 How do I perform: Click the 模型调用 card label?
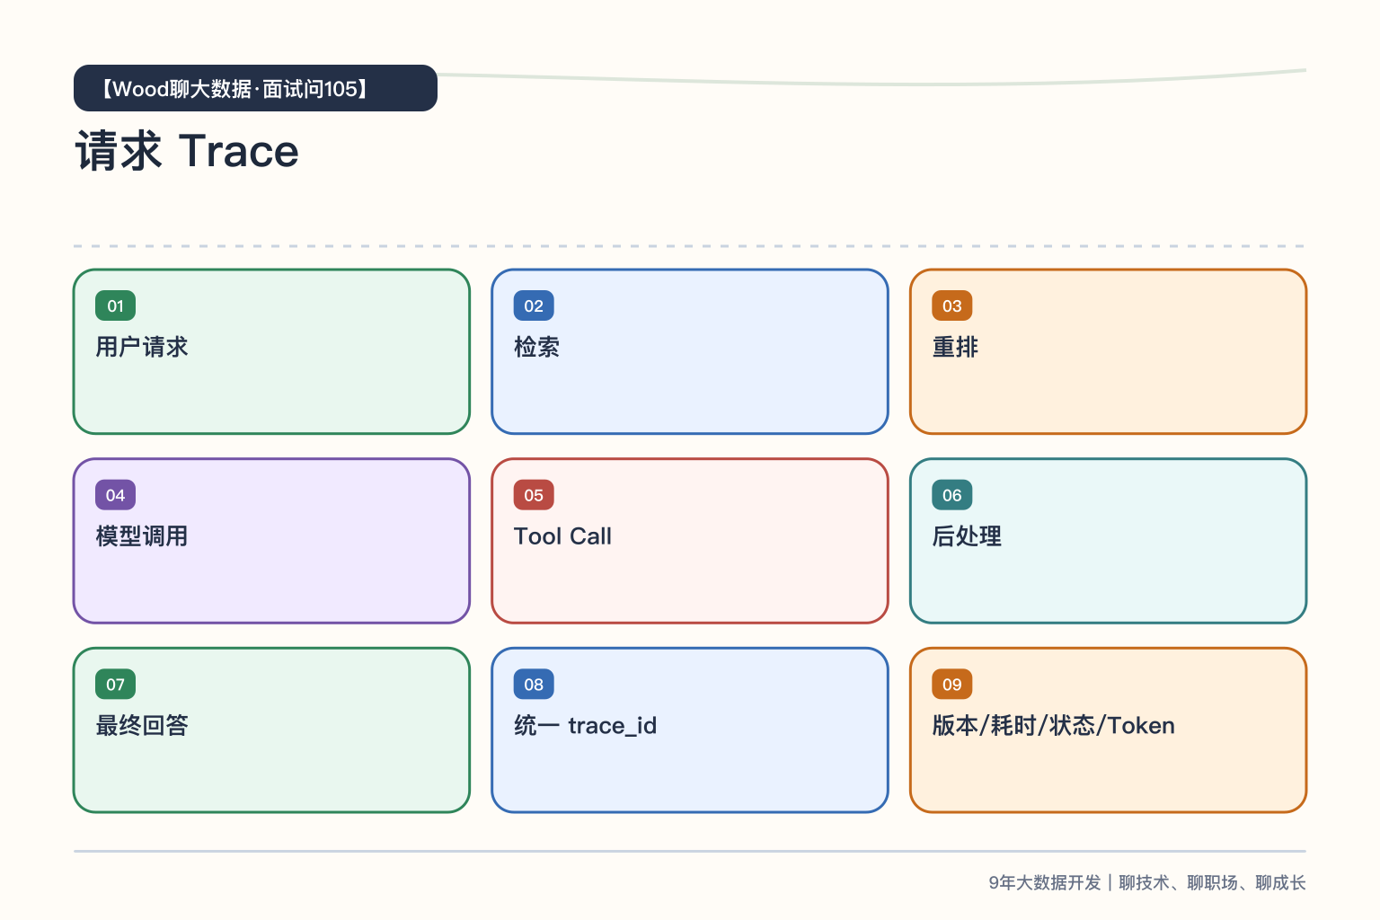coord(142,536)
